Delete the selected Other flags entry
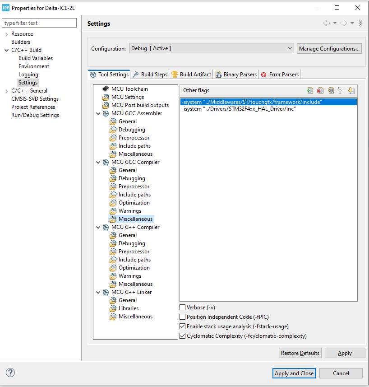This screenshot has height=387, width=369. (x=320, y=90)
